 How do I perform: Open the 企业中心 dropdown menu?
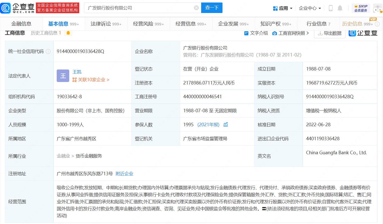(x=310, y=8)
